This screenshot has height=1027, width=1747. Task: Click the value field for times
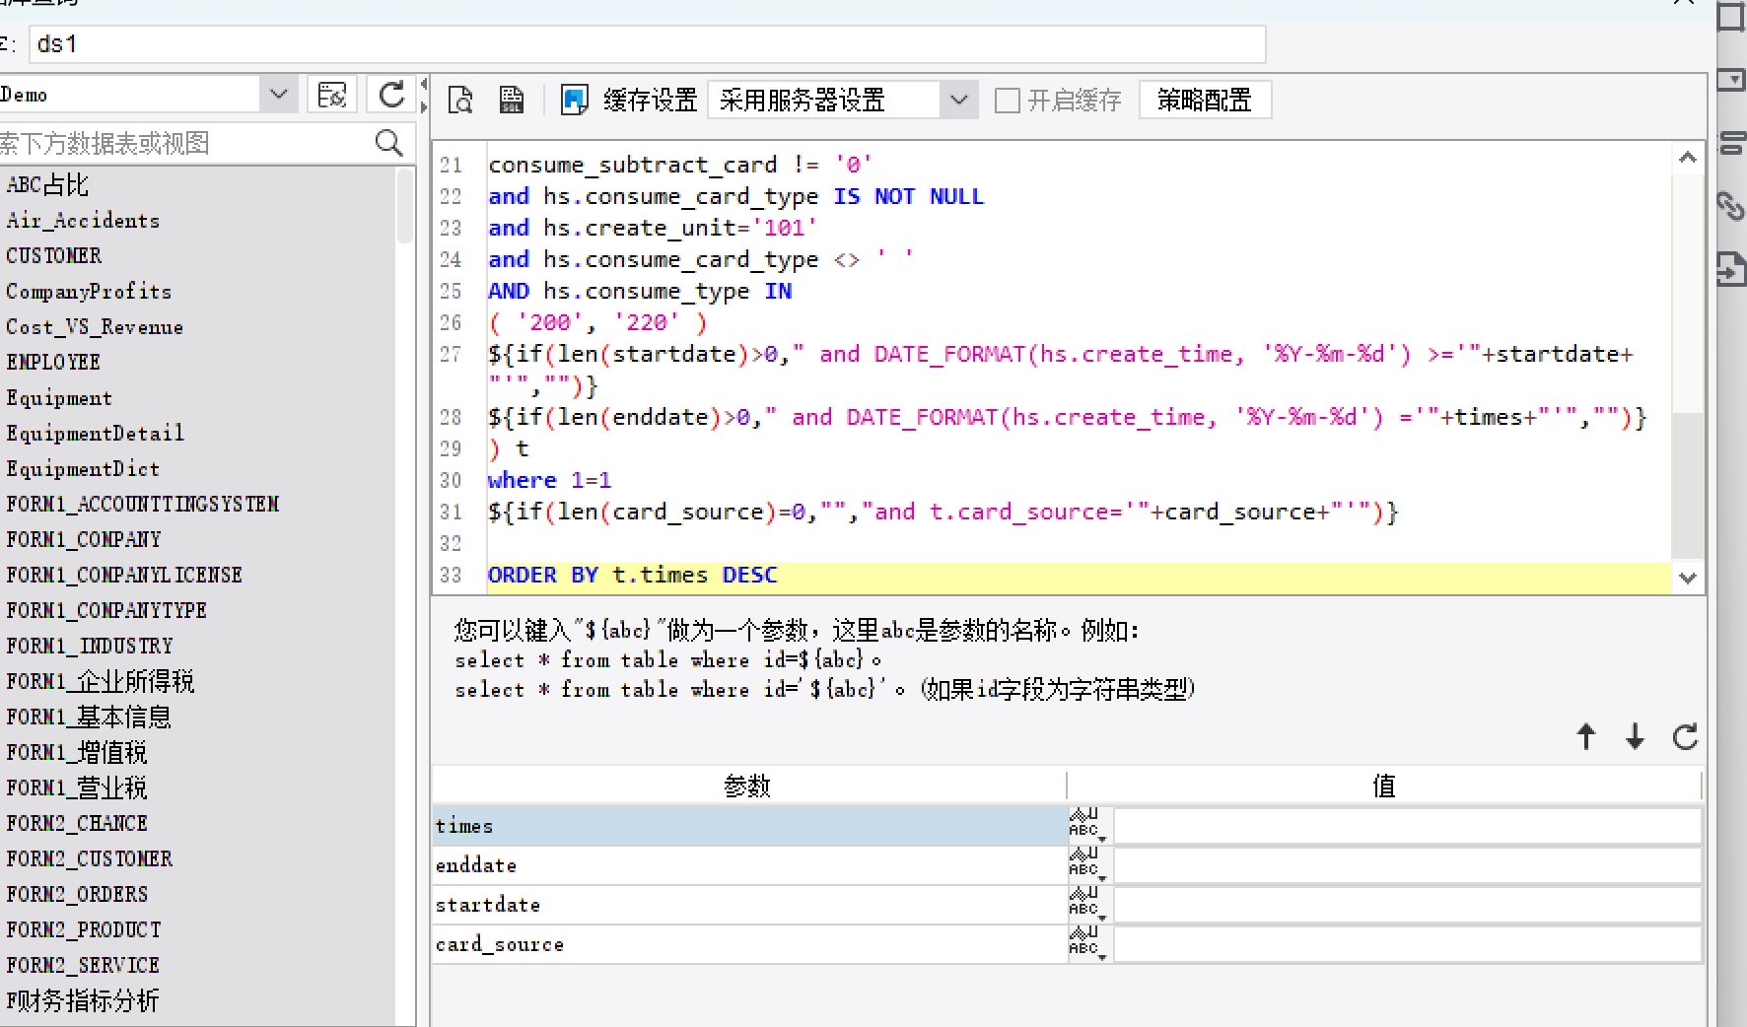coord(1407,826)
